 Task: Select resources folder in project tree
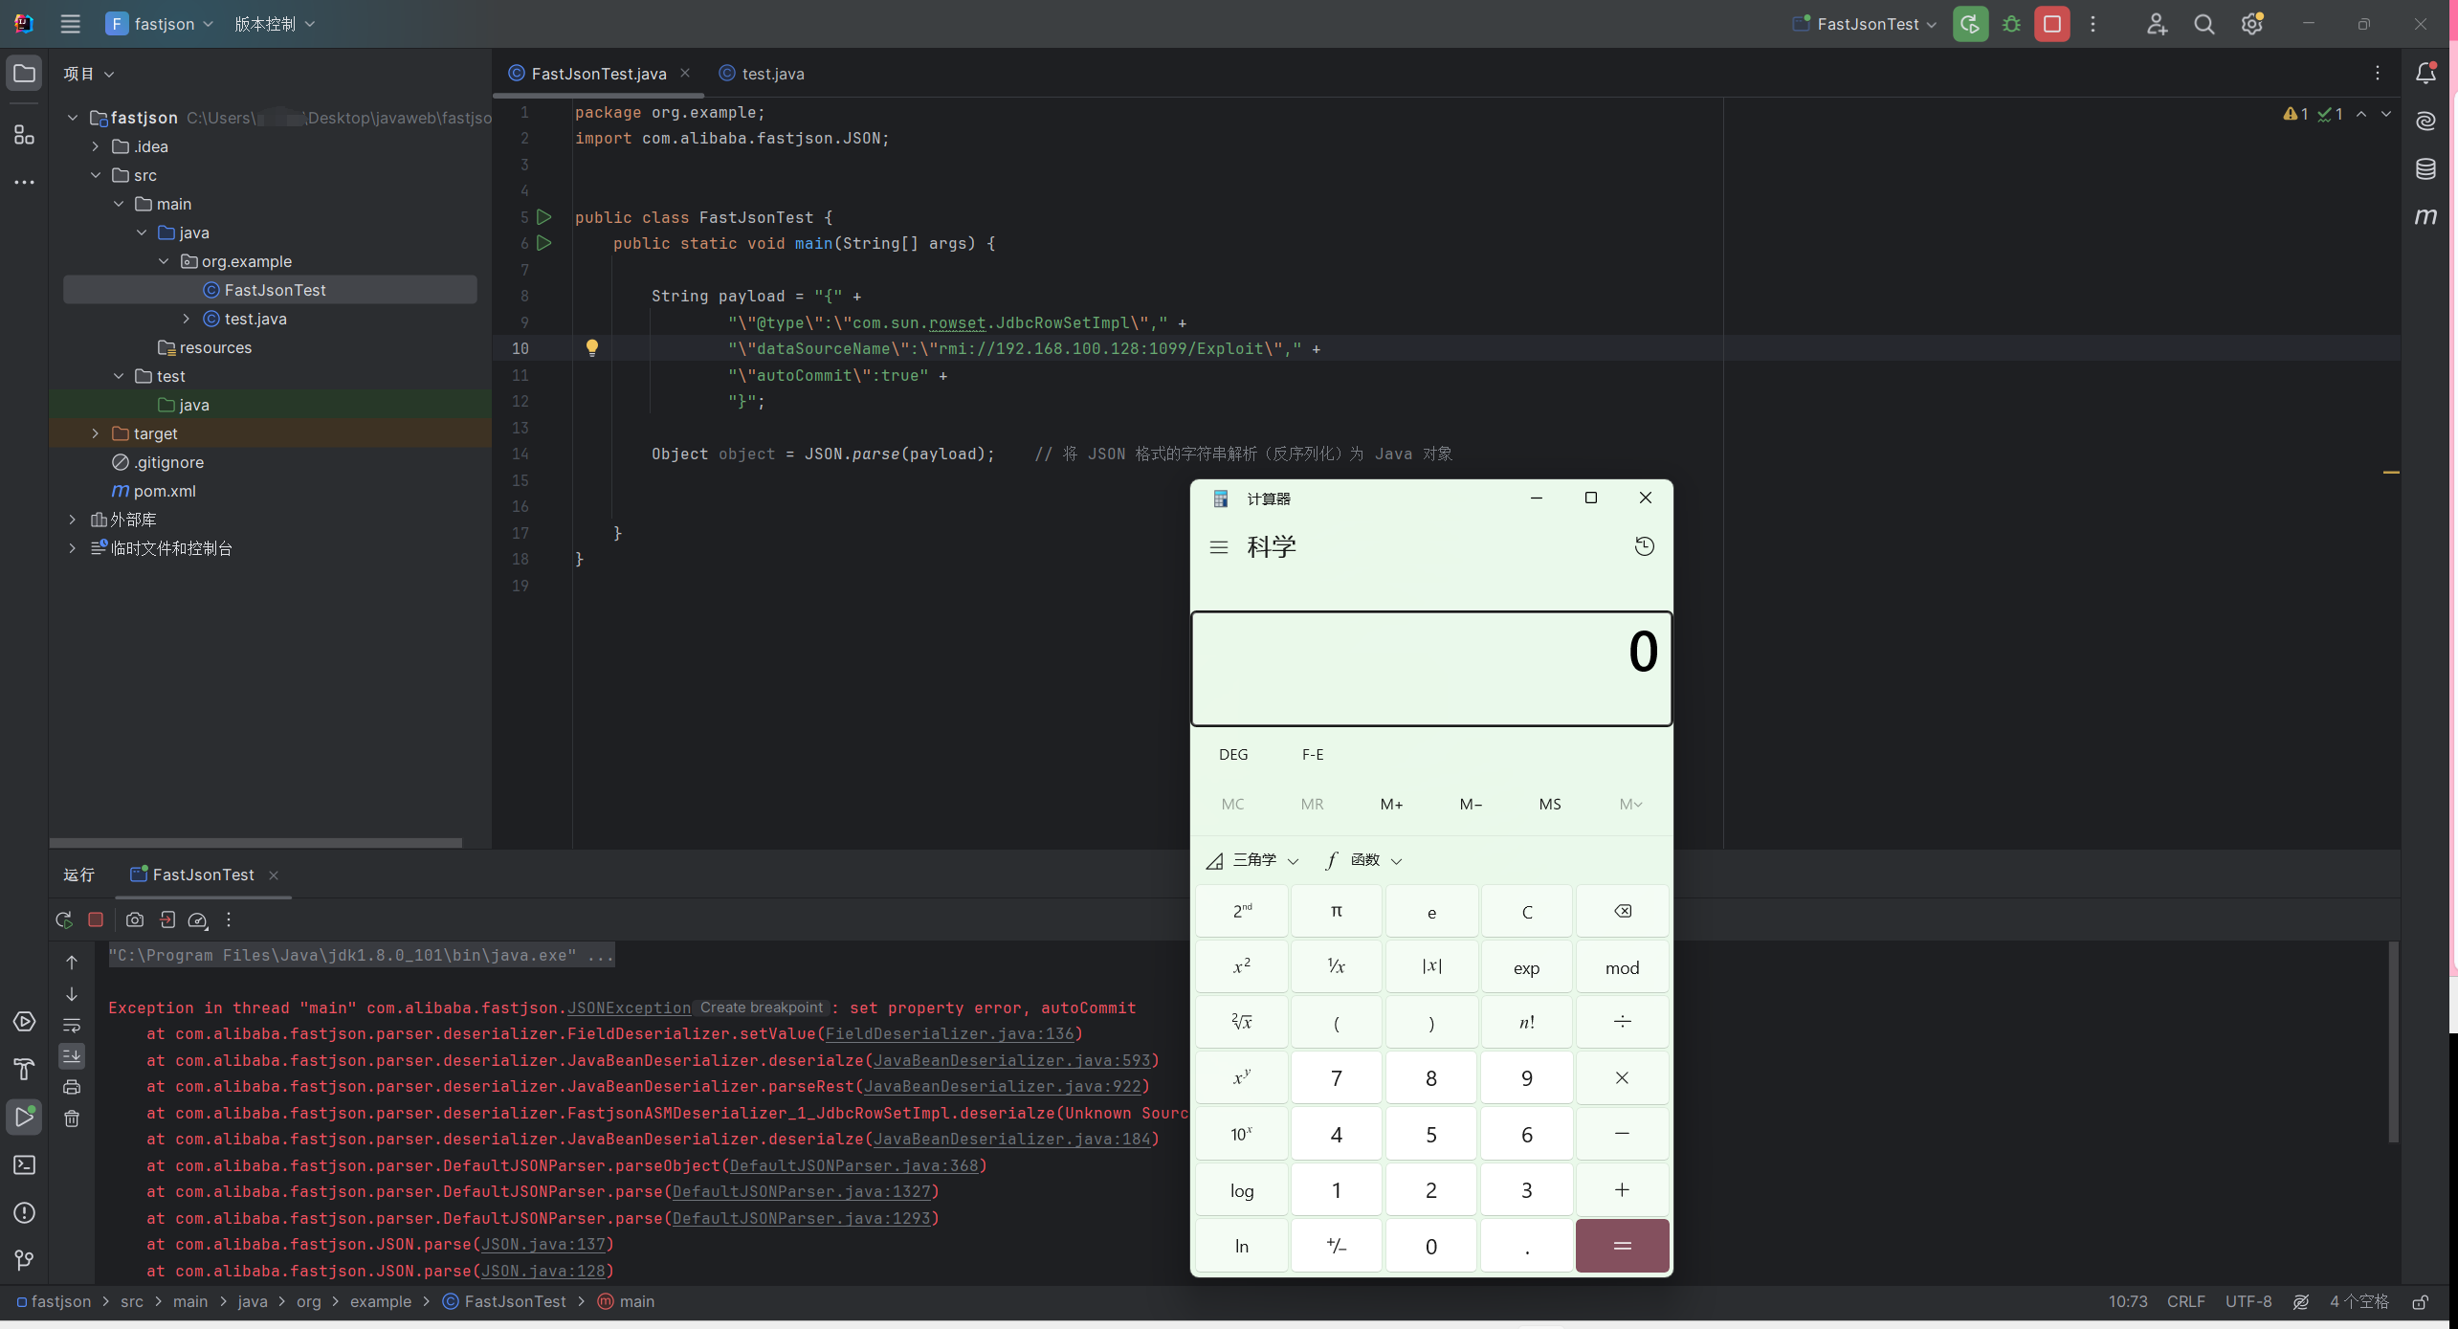(x=215, y=347)
